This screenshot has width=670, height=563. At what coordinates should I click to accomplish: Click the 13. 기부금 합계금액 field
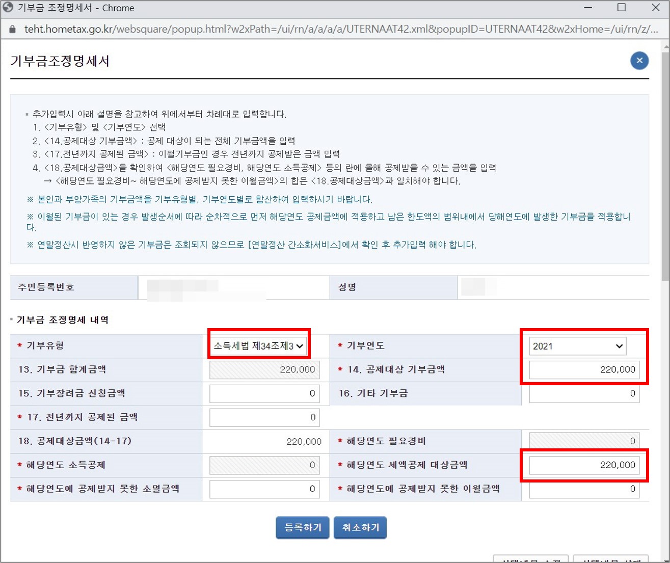click(x=264, y=369)
